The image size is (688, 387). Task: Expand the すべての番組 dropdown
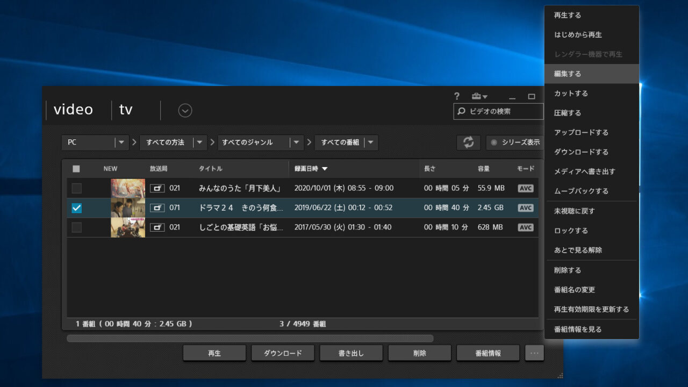click(371, 142)
